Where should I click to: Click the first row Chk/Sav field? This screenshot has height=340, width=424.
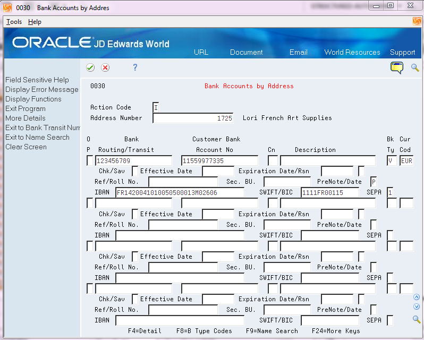135,172
